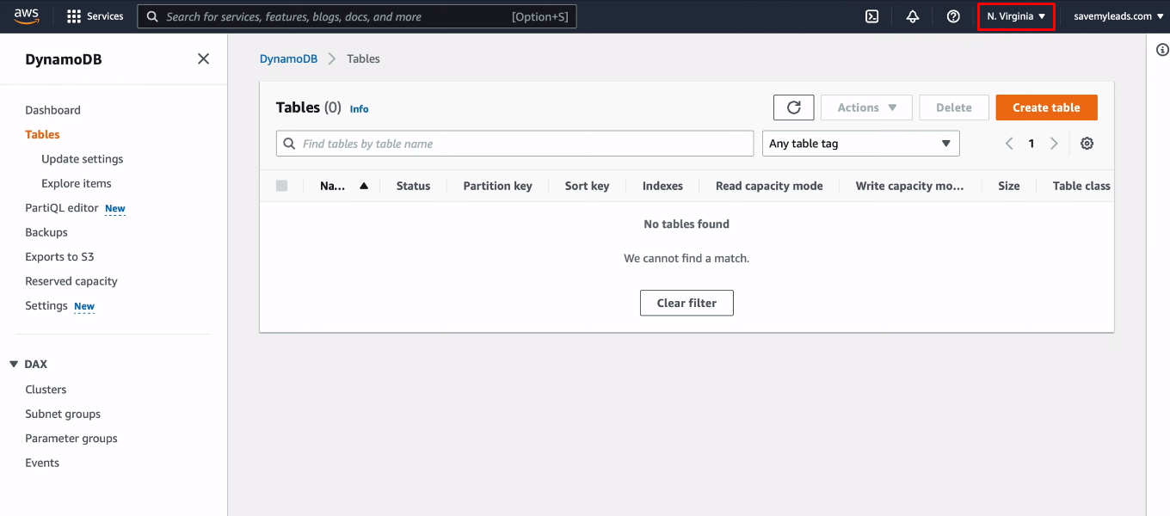Click the Status column header
The width and height of the screenshot is (1170, 516).
[413, 186]
